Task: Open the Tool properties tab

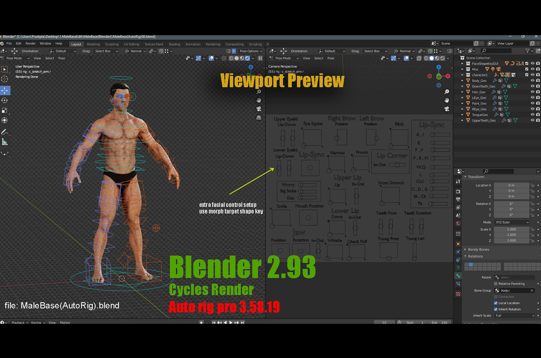Action: pos(458,181)
